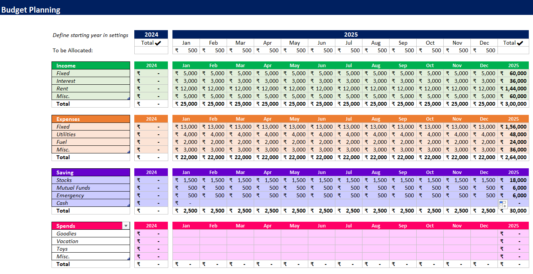Viewport: 533px width, 274px height.
Task: Click the corner marker on the Spends Misc. row
Action: pyautogui.click(x=129, y=259)
